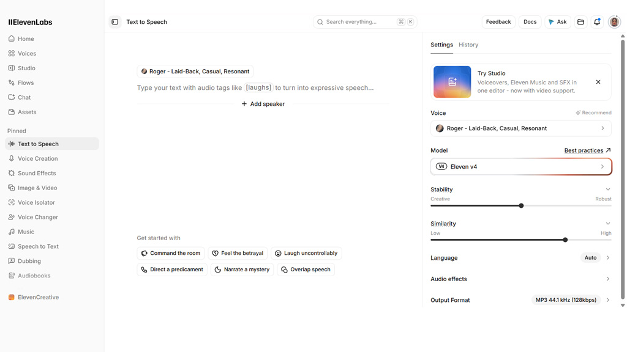Dismiss the Try Studio banner

coord(598,82)
